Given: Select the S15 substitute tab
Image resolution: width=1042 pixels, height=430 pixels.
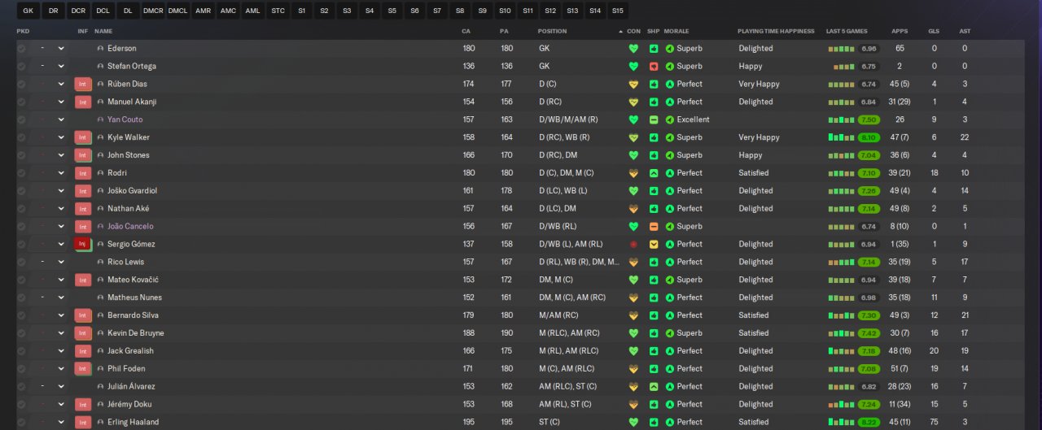Looking at the screenshot, I should [618, 11].
